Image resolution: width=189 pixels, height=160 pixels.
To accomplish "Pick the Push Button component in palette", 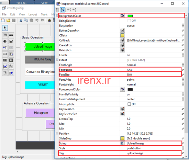I will click(x=5, y=35).
